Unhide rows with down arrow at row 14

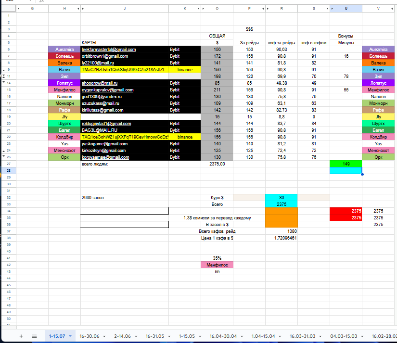(3, 82)
